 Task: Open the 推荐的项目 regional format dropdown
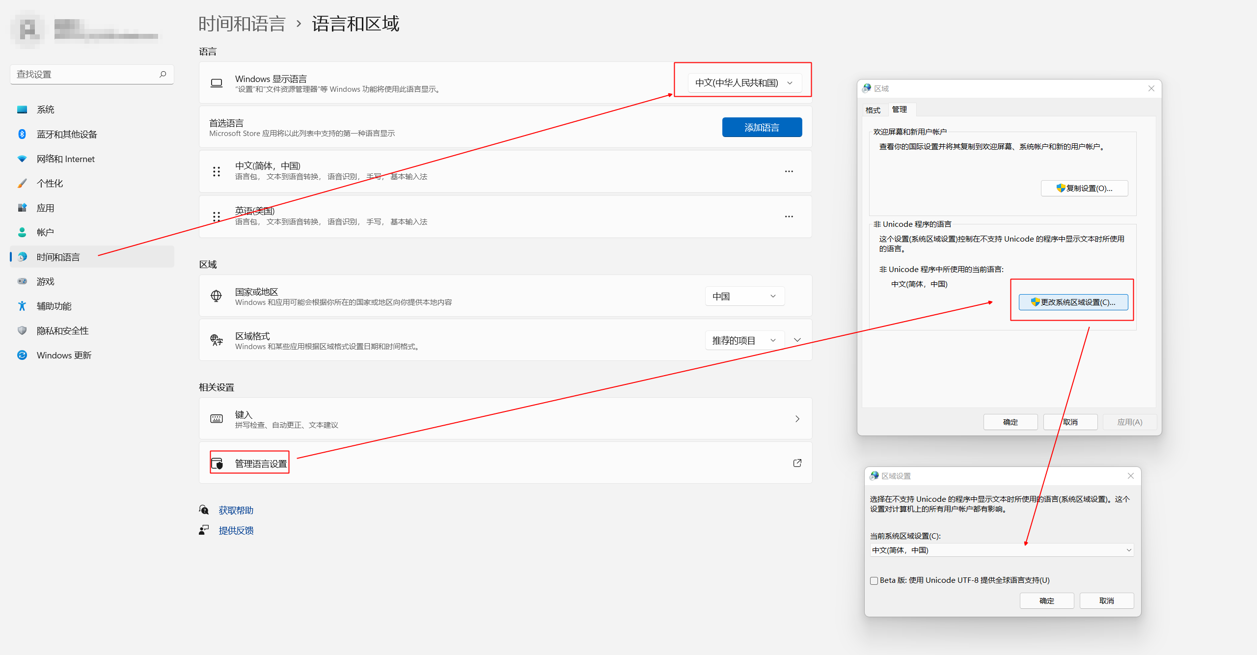[x=745, y=340]
